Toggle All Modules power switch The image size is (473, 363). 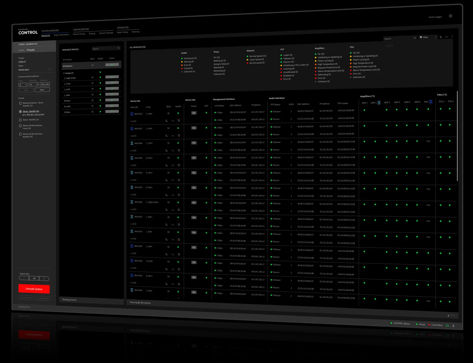[112, 65]
